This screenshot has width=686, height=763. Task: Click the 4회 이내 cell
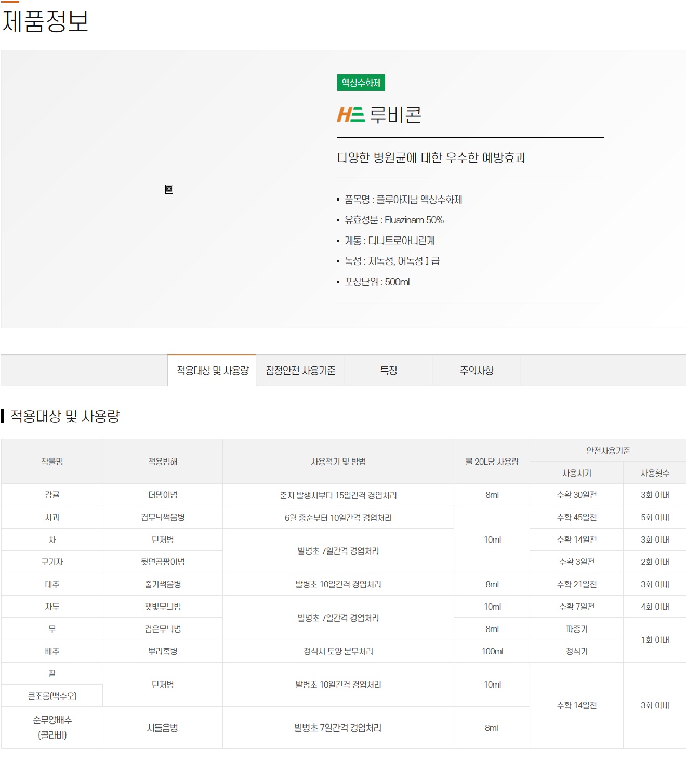tap(655, 607)
